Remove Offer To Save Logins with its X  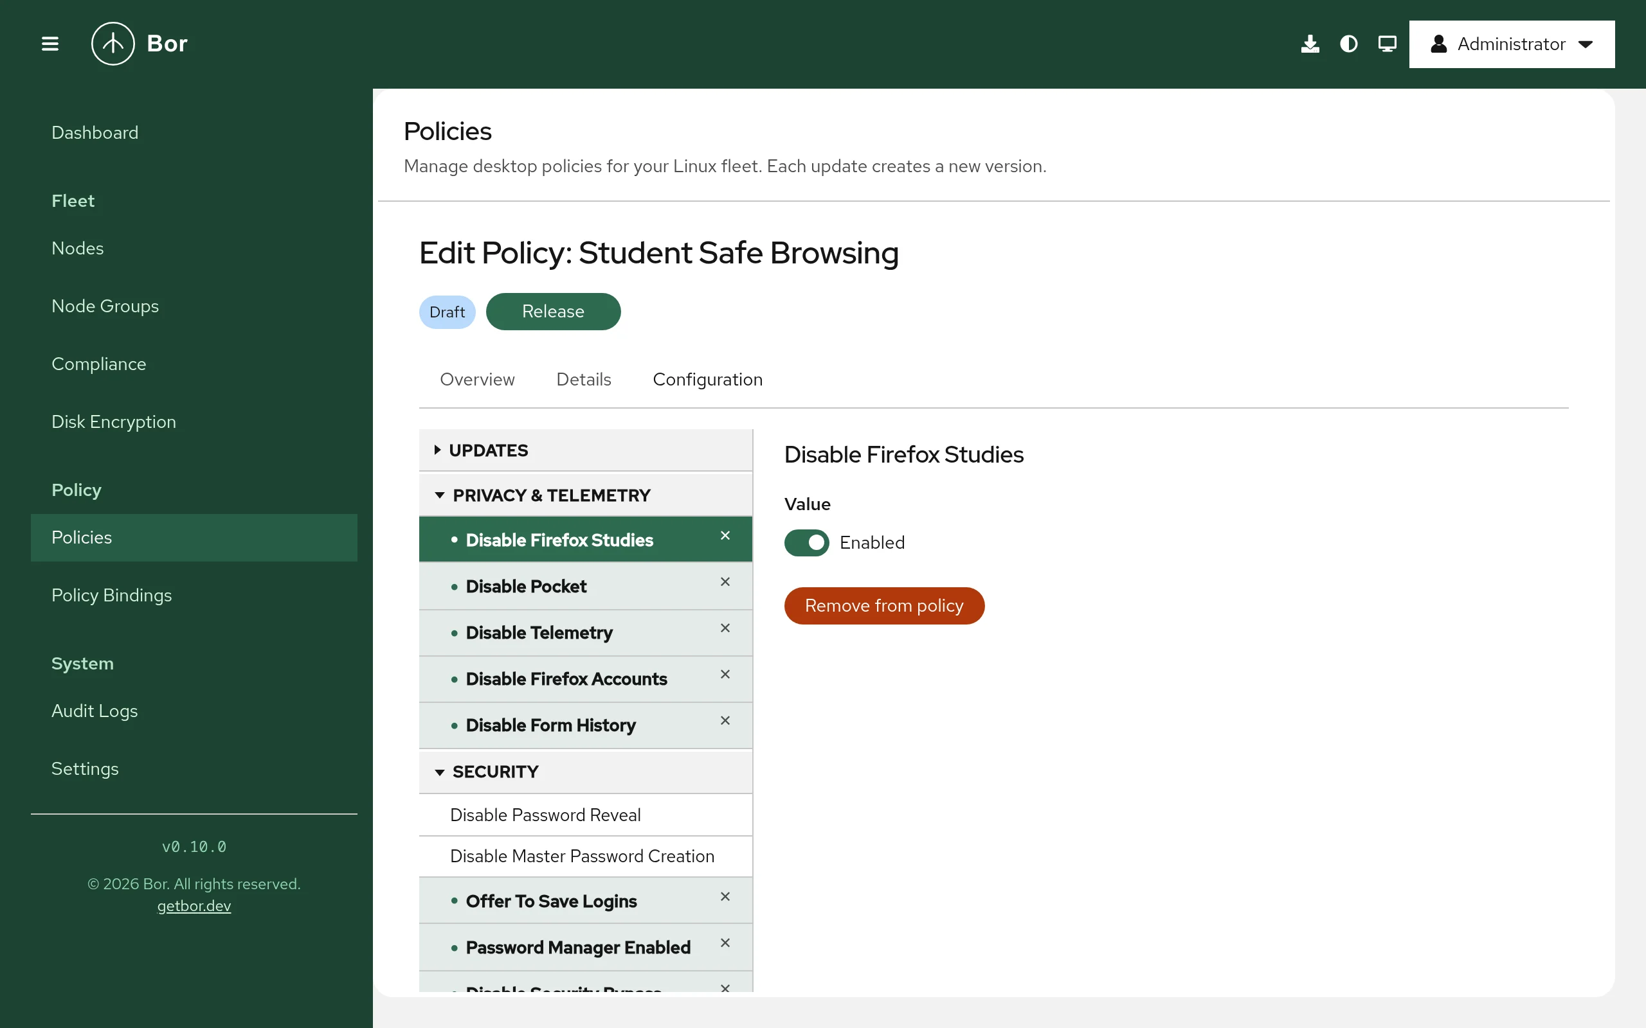pyautogui.click(x=725, y=897)
